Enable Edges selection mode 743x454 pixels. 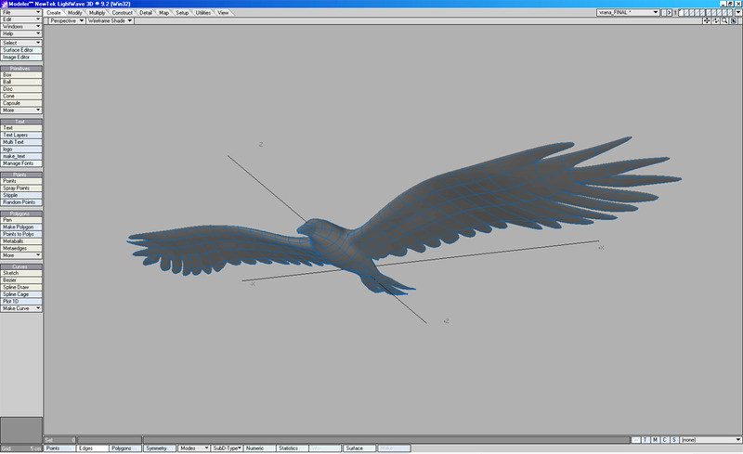tap(92, 448)
